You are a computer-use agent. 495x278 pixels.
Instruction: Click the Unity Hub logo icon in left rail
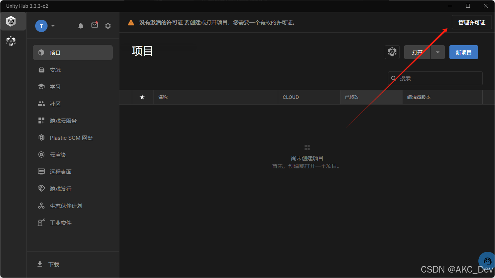(11, 22)
